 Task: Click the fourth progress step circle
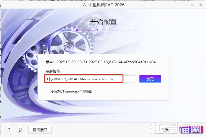pyautogui.click(x=136, y=30)
